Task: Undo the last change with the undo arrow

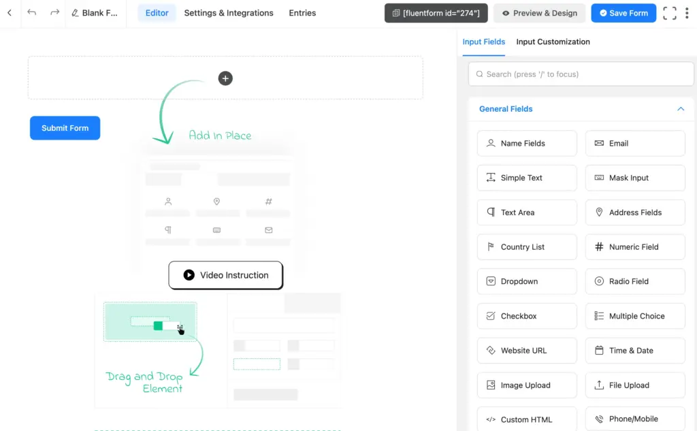Action: click(31, 13)
